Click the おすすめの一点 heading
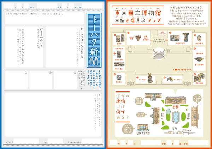This screenshot has height=149, width=212. [41, 38]
